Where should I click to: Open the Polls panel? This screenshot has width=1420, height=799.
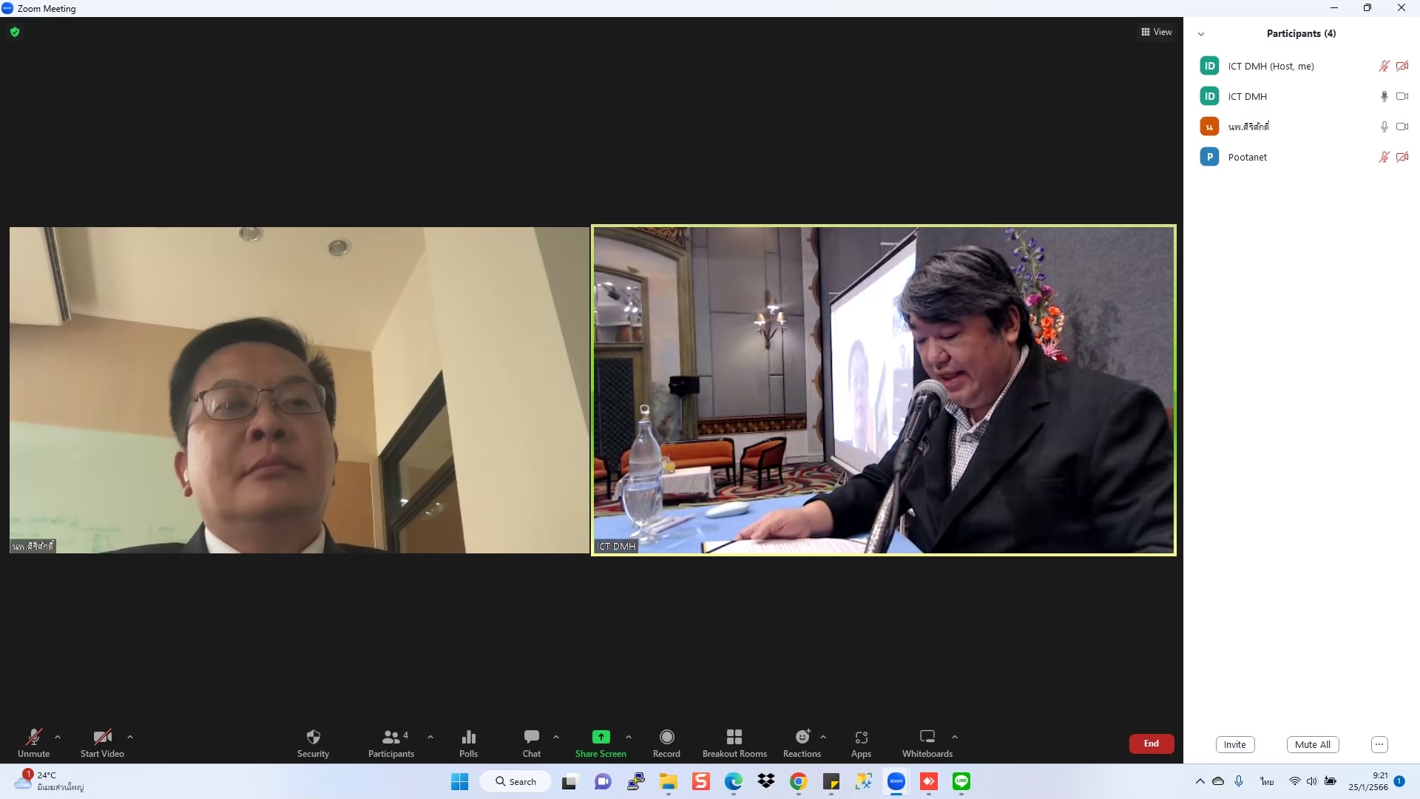point(468,742)
